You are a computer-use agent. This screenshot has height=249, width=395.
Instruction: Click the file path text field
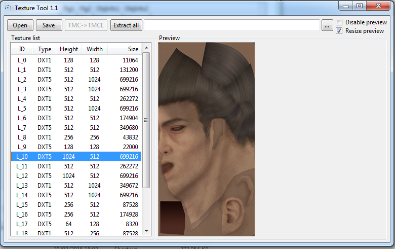tap(231, 25)
